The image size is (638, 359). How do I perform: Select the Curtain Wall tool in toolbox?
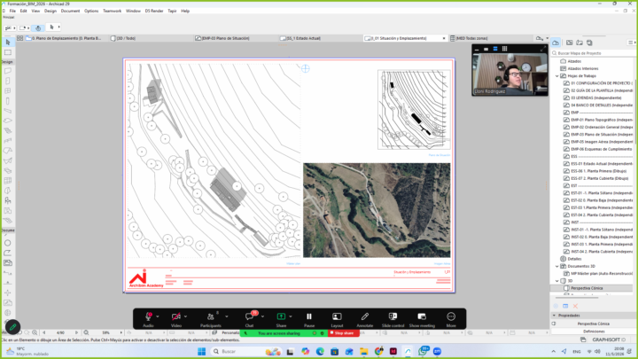coord(8,181)
